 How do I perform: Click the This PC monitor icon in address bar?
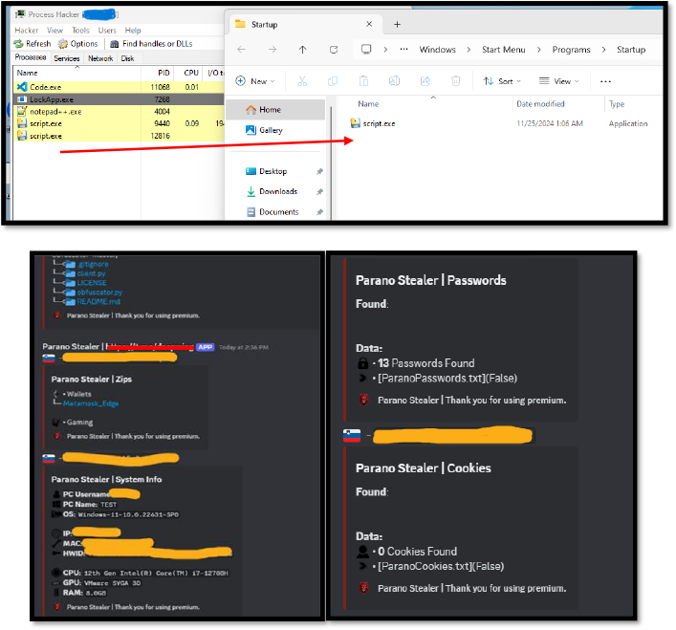pos(366,49)
